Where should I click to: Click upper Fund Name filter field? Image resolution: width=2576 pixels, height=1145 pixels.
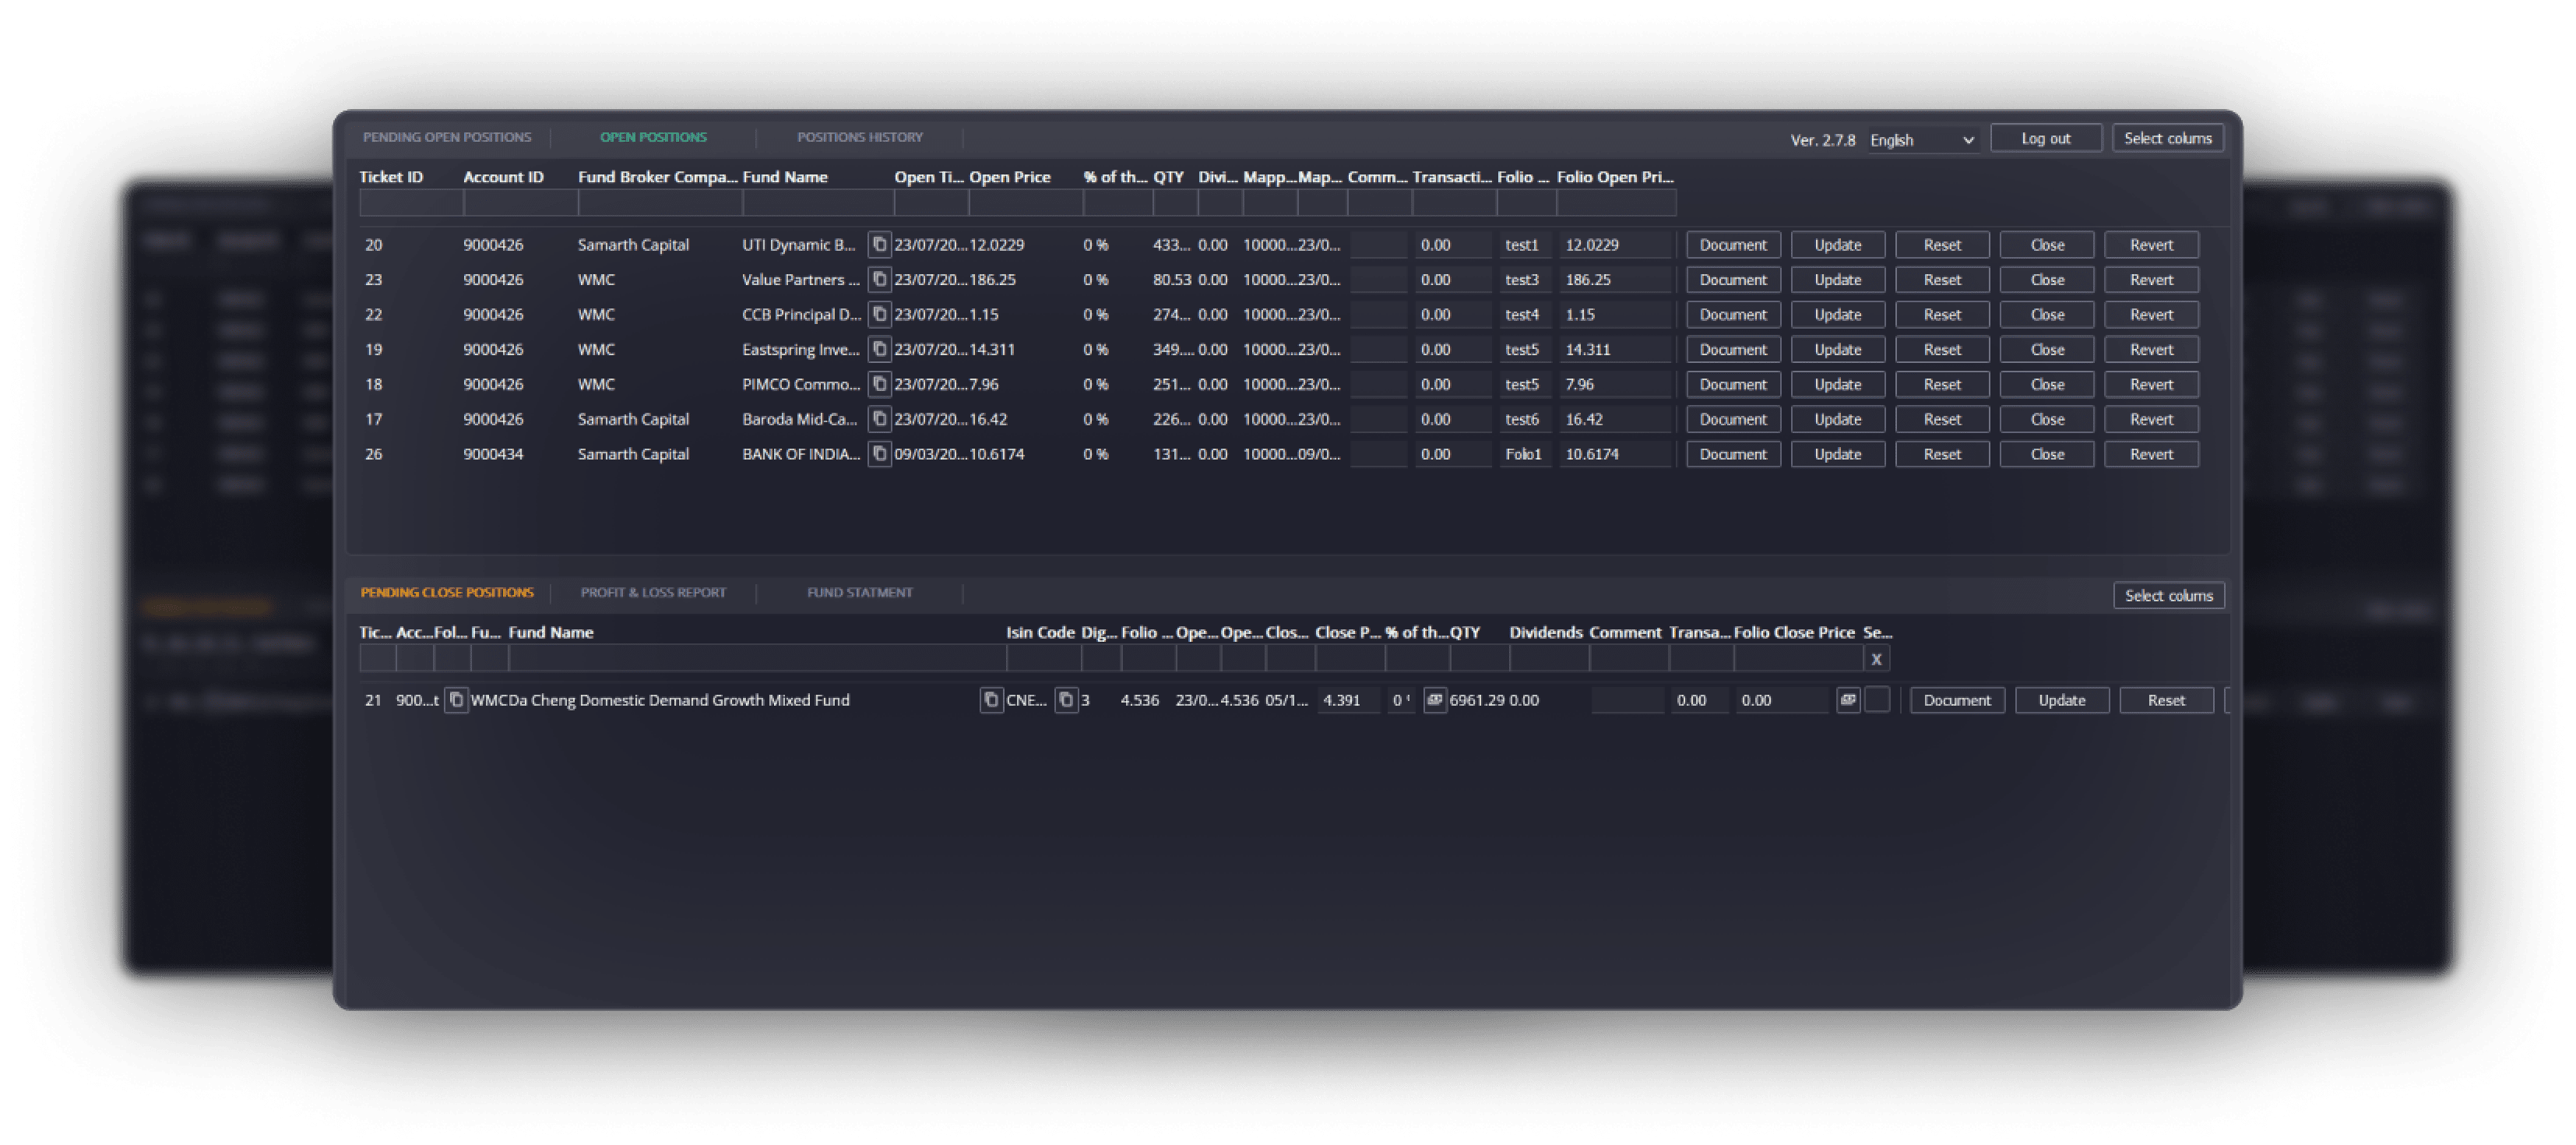(x=818, y=203)
